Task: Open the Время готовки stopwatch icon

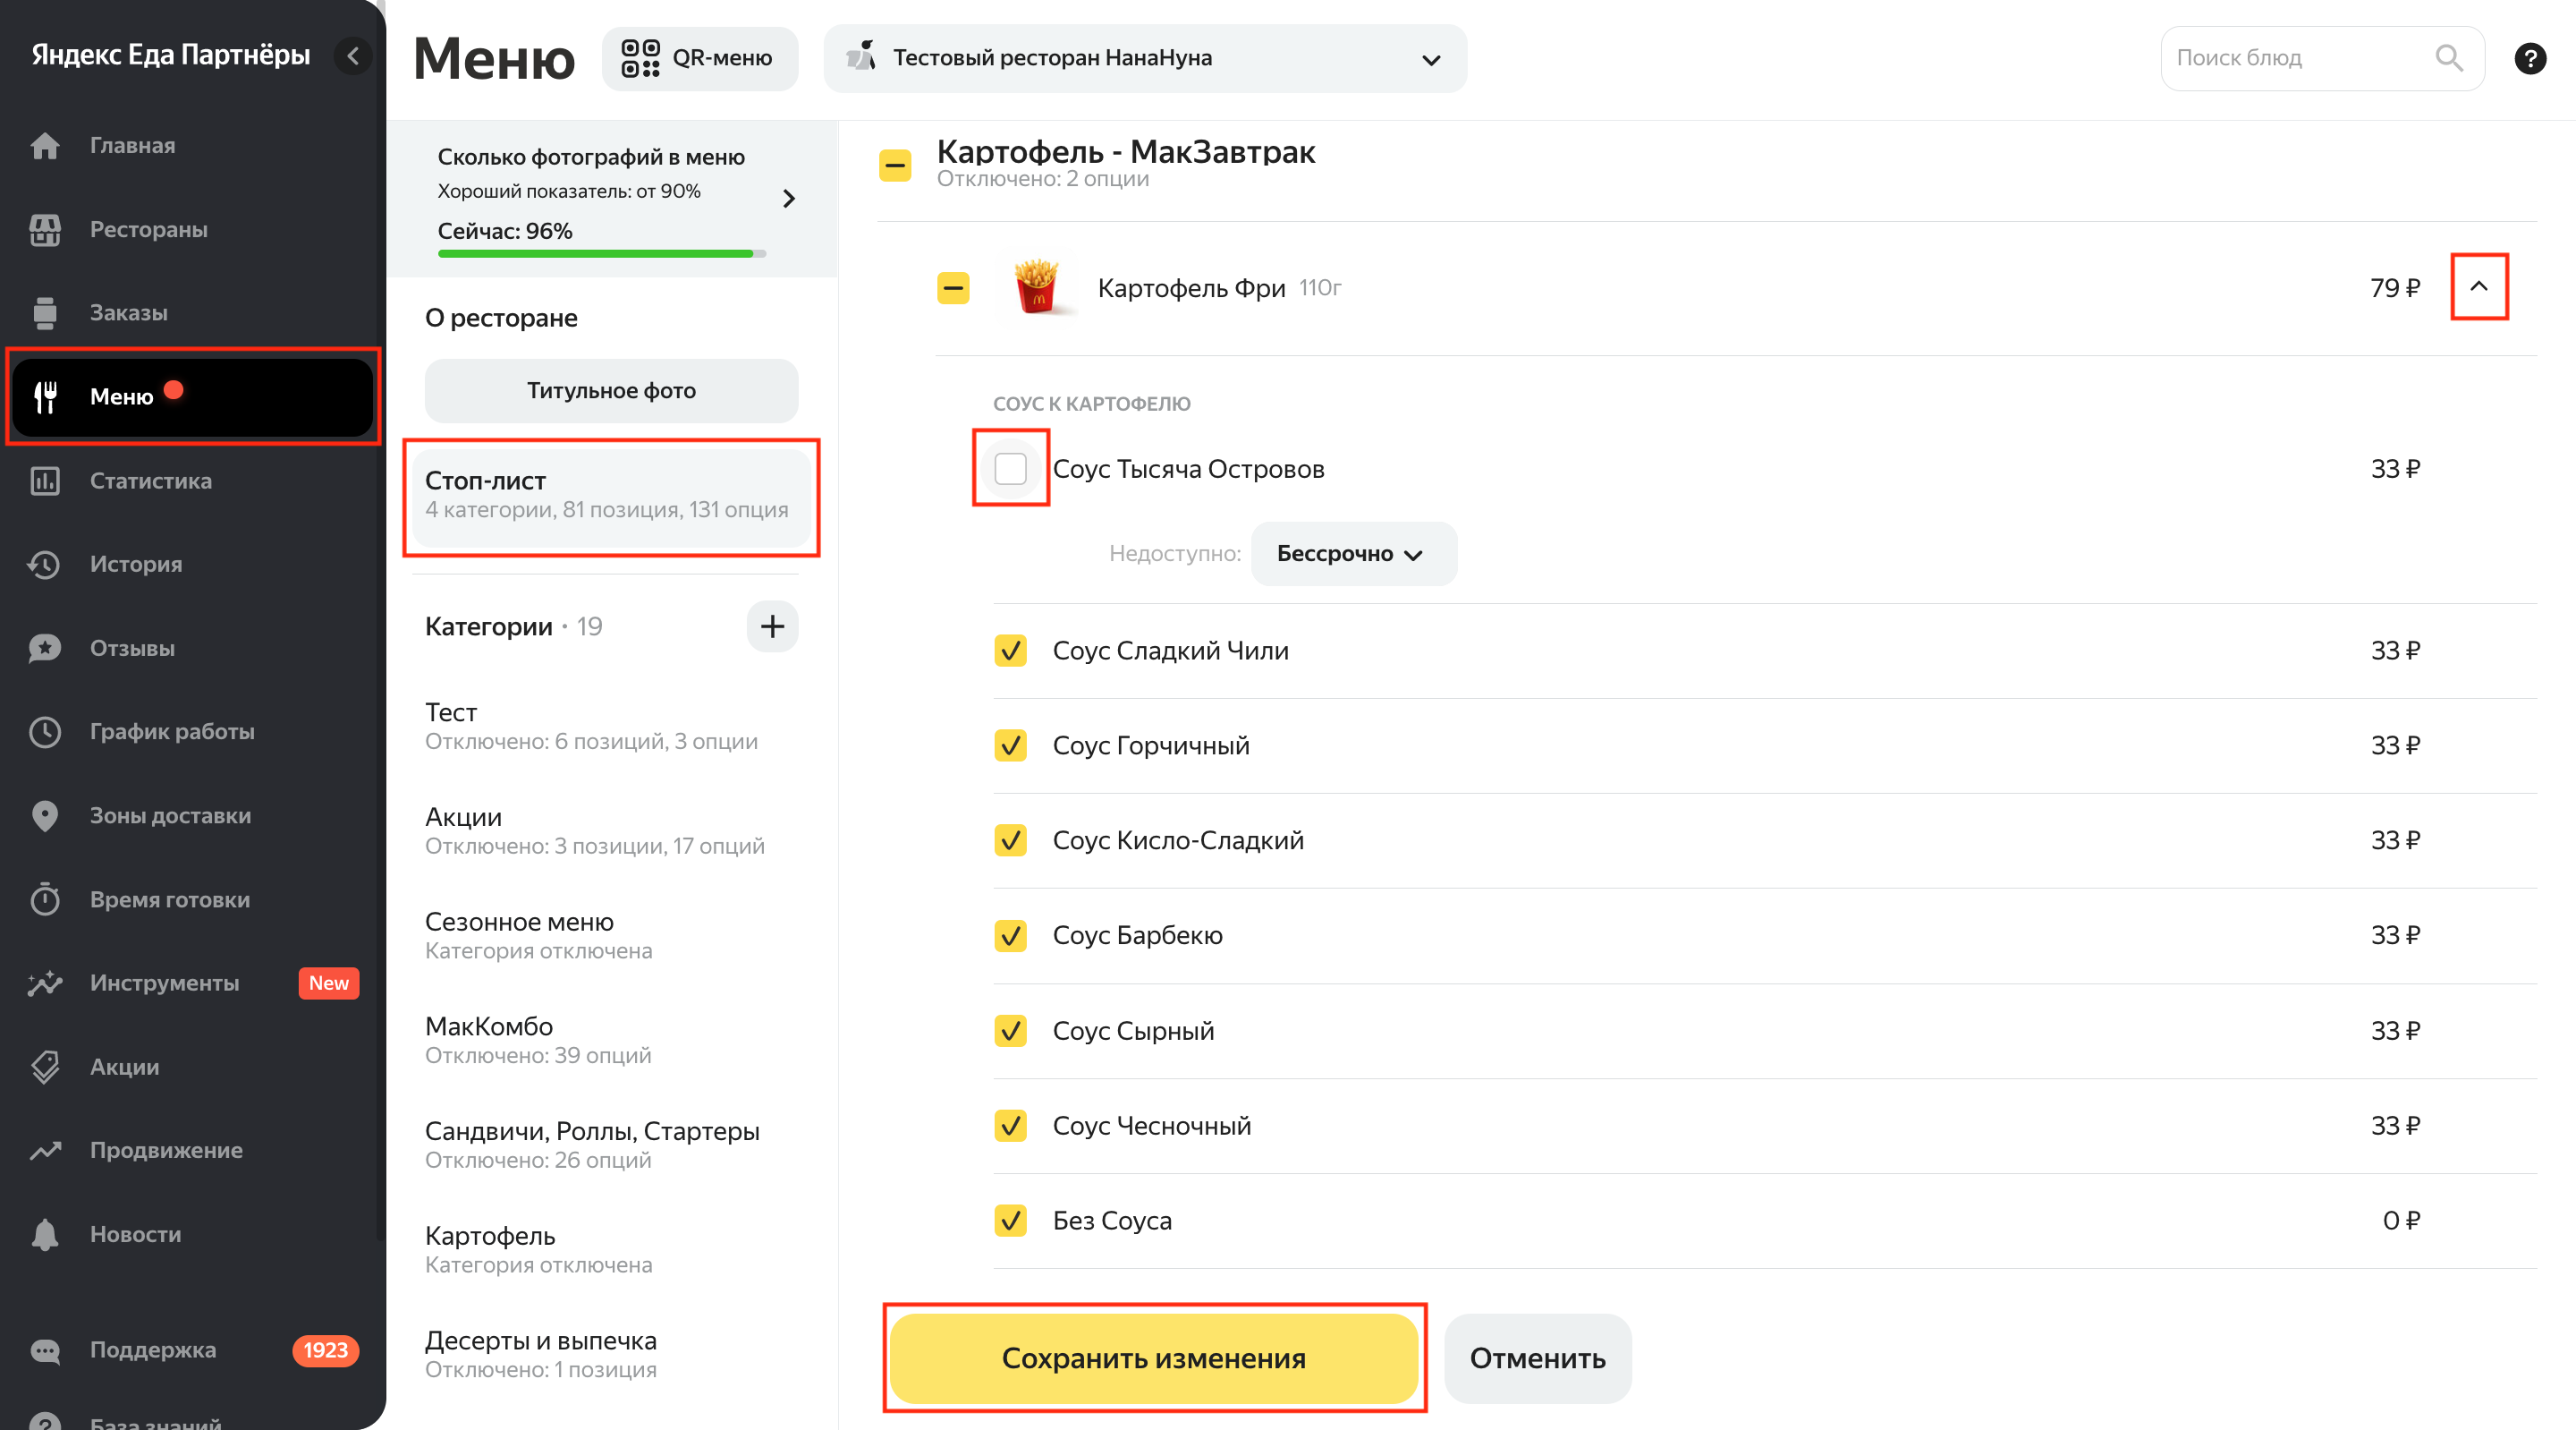Action: [x=45, y=899]
